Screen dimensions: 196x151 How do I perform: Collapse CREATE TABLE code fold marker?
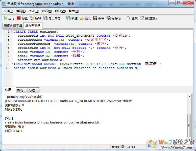12,32
